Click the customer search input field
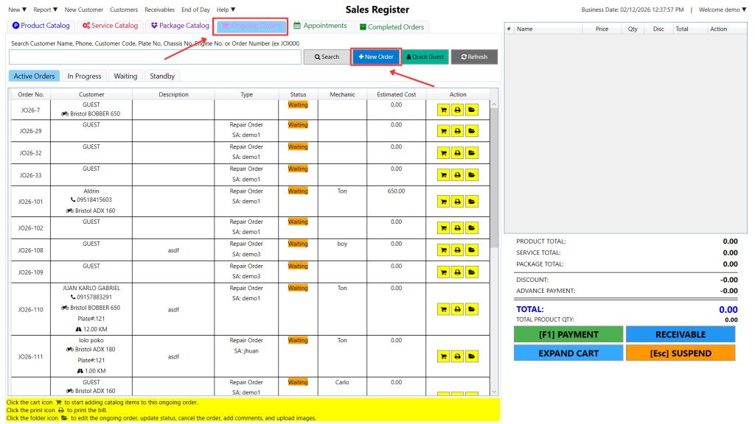 point(155,57)
